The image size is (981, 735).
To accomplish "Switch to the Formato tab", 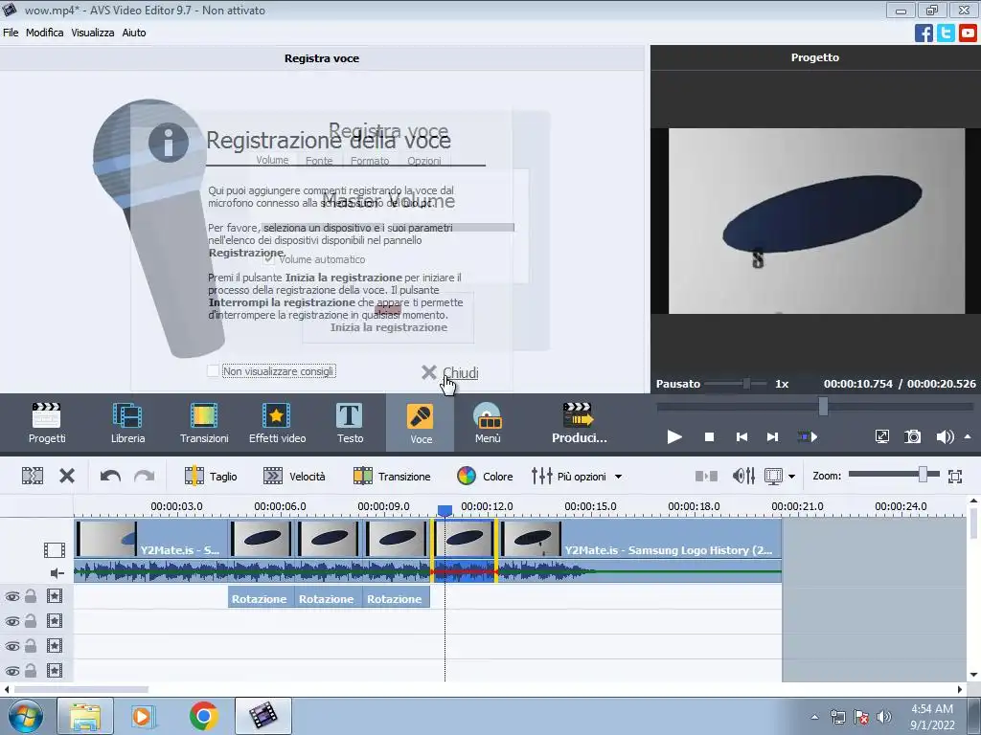I will point(370,161).
